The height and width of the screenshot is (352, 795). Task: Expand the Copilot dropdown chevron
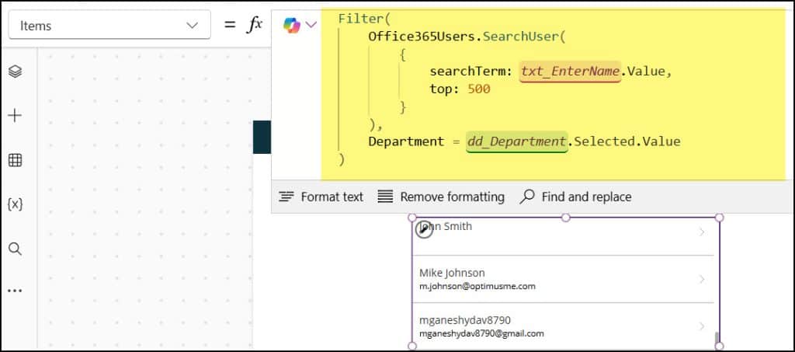click(311, 24)
